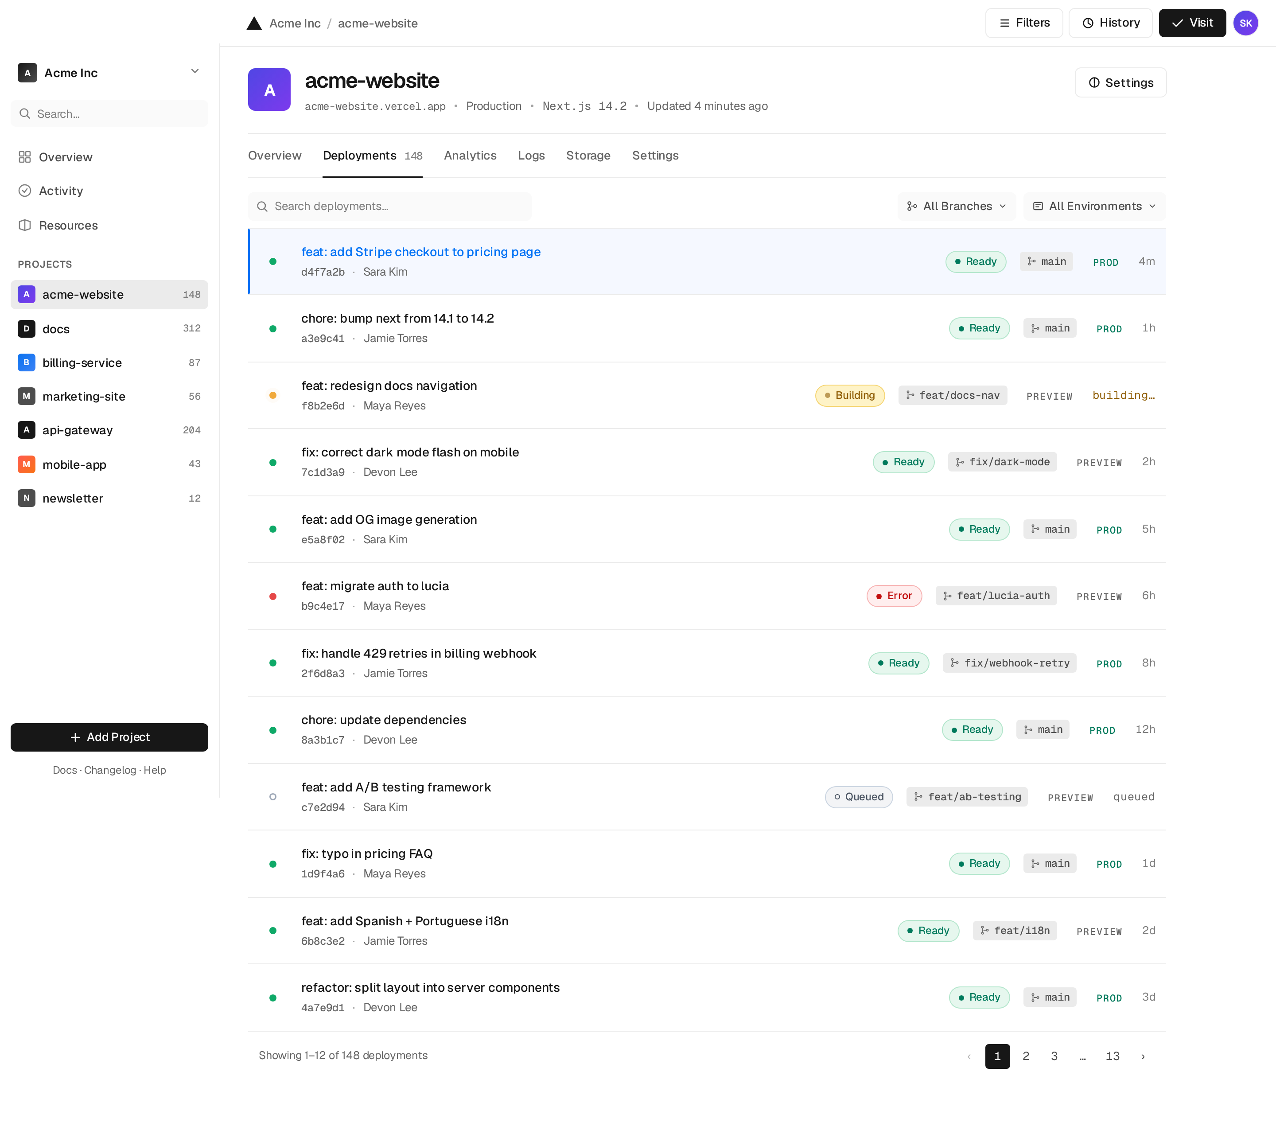1276x1138 pixels.
Task: Click the acme-website.vercel.app domain text
Action: pyautogui.click(x=375, y=106)
